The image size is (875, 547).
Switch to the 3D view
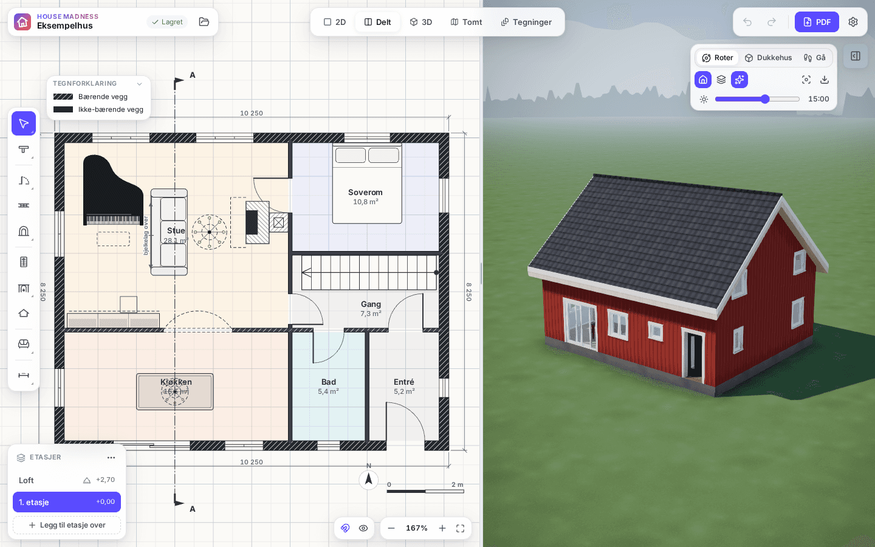pyautogui.click(x=420, y=22)
